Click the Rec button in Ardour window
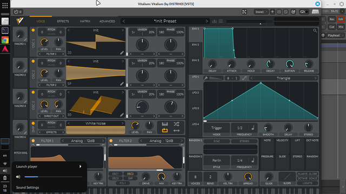Image resolution: width=346 pixels, height=194 pixels. pos(332,19)
